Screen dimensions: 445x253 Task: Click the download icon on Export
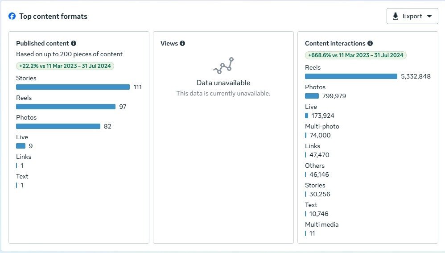tap(396, 16)
